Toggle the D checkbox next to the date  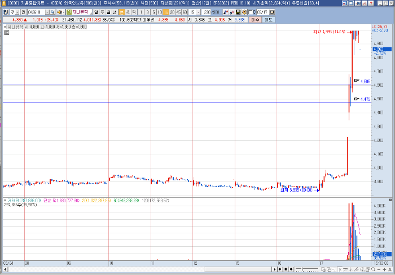[251, 12]
